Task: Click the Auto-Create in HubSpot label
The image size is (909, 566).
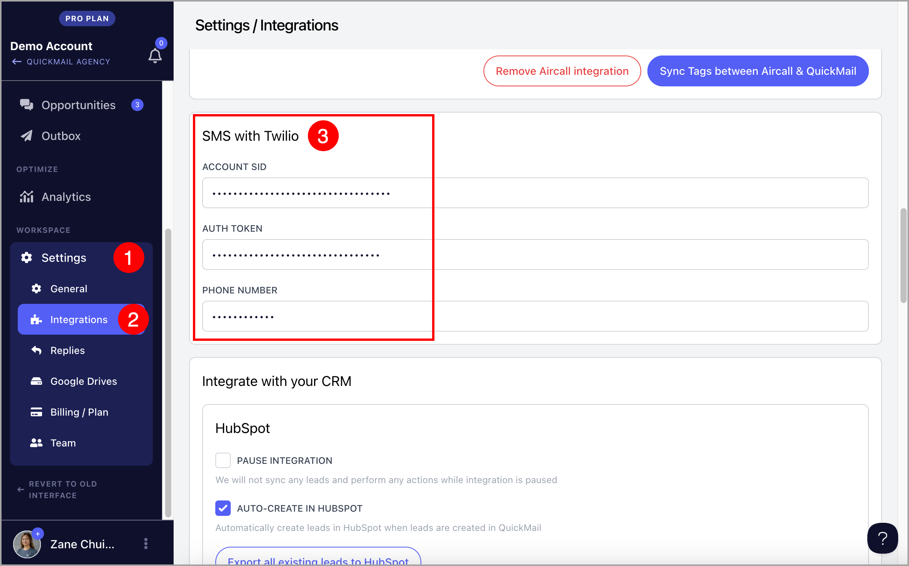Action: pyautogui.click(x=299, y=509)
